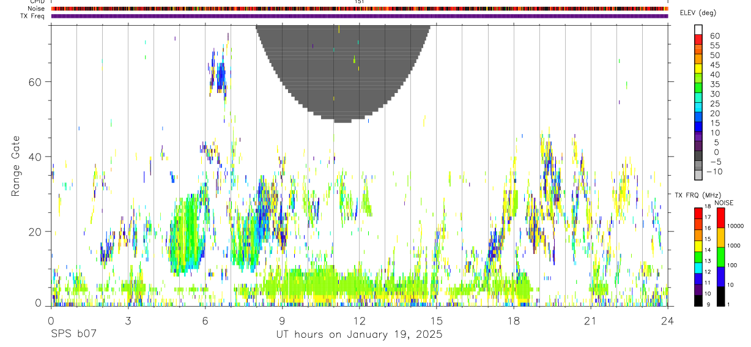This screenshot has width=751, height=347.
Task: Click x-axis tick label '9'
Action: (282, 321)
